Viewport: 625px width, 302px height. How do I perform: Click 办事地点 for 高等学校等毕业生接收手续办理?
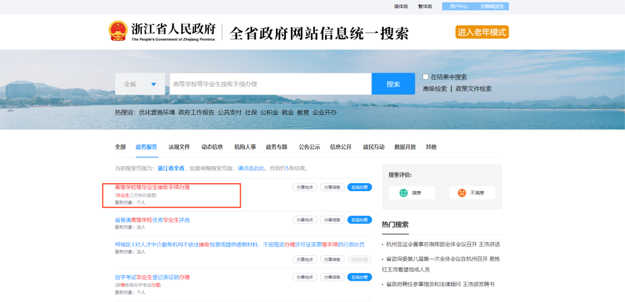[305, 187]
